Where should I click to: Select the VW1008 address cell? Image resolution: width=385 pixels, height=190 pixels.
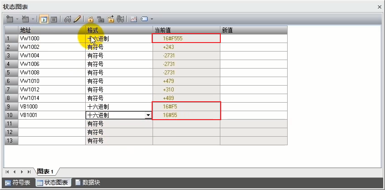click(52, 73)
